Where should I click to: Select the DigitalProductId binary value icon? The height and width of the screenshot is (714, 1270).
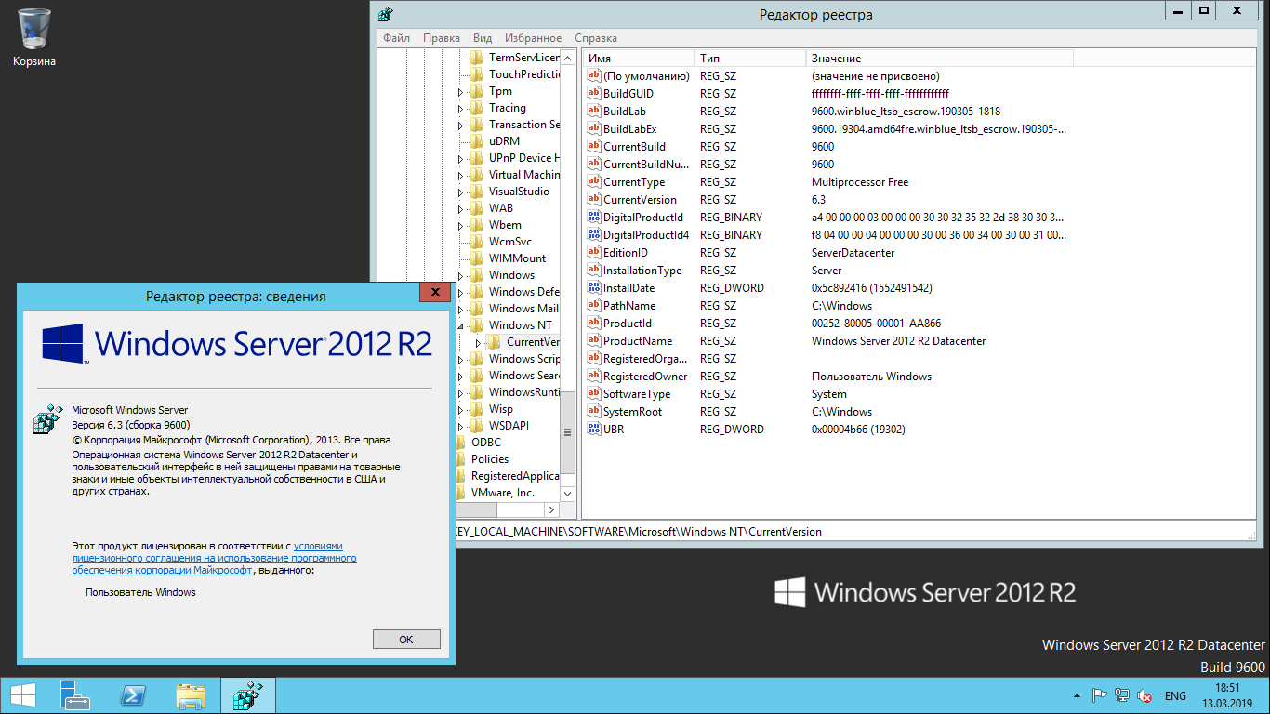tap(594, 218)
